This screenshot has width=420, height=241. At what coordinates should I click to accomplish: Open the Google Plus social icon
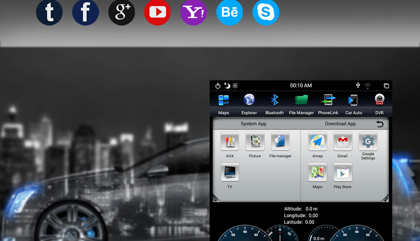pos(122,12)
